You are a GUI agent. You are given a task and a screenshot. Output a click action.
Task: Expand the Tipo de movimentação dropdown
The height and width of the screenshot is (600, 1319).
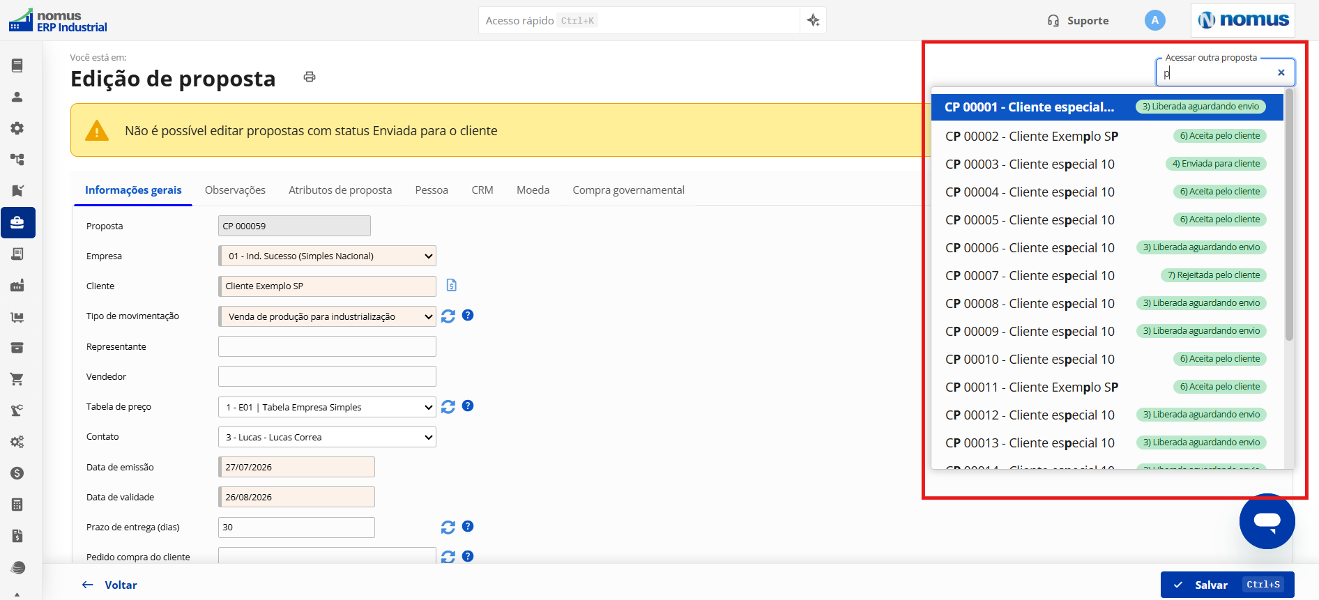coord(328,316)
